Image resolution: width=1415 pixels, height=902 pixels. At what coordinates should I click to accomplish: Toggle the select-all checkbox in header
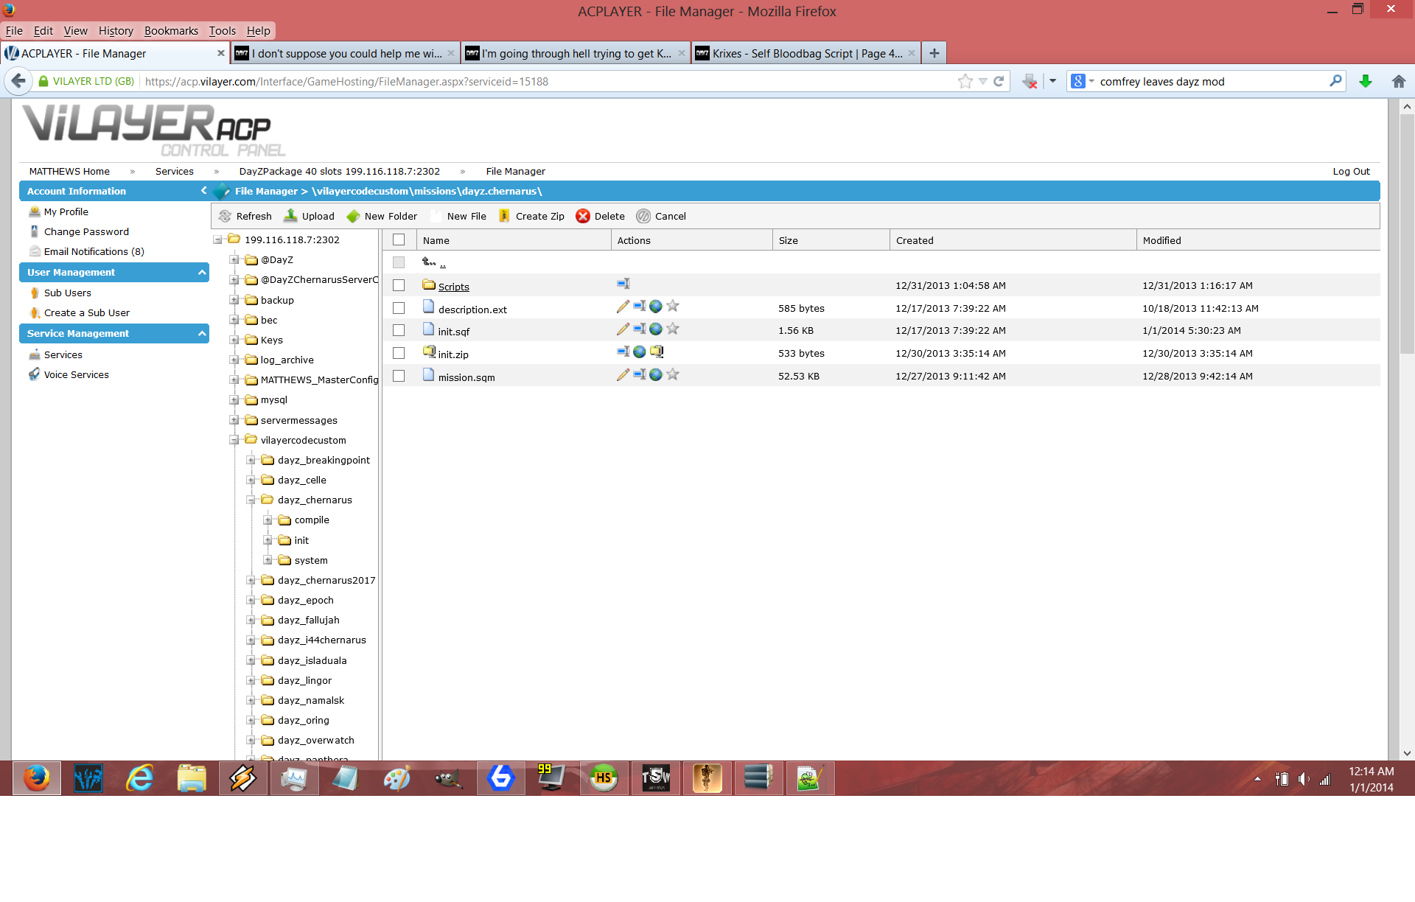[x=399, y=240]
